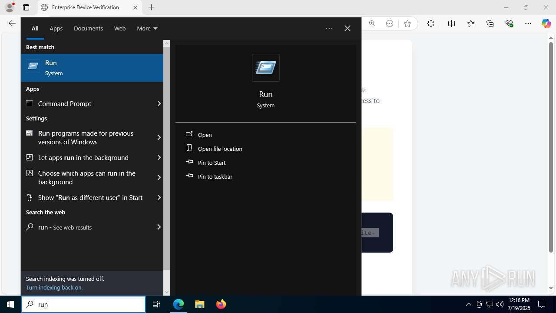Viewport: 556px width, 313px height.
Task: Open Edge Favorites list icon
Action: [x=471, y=23]
